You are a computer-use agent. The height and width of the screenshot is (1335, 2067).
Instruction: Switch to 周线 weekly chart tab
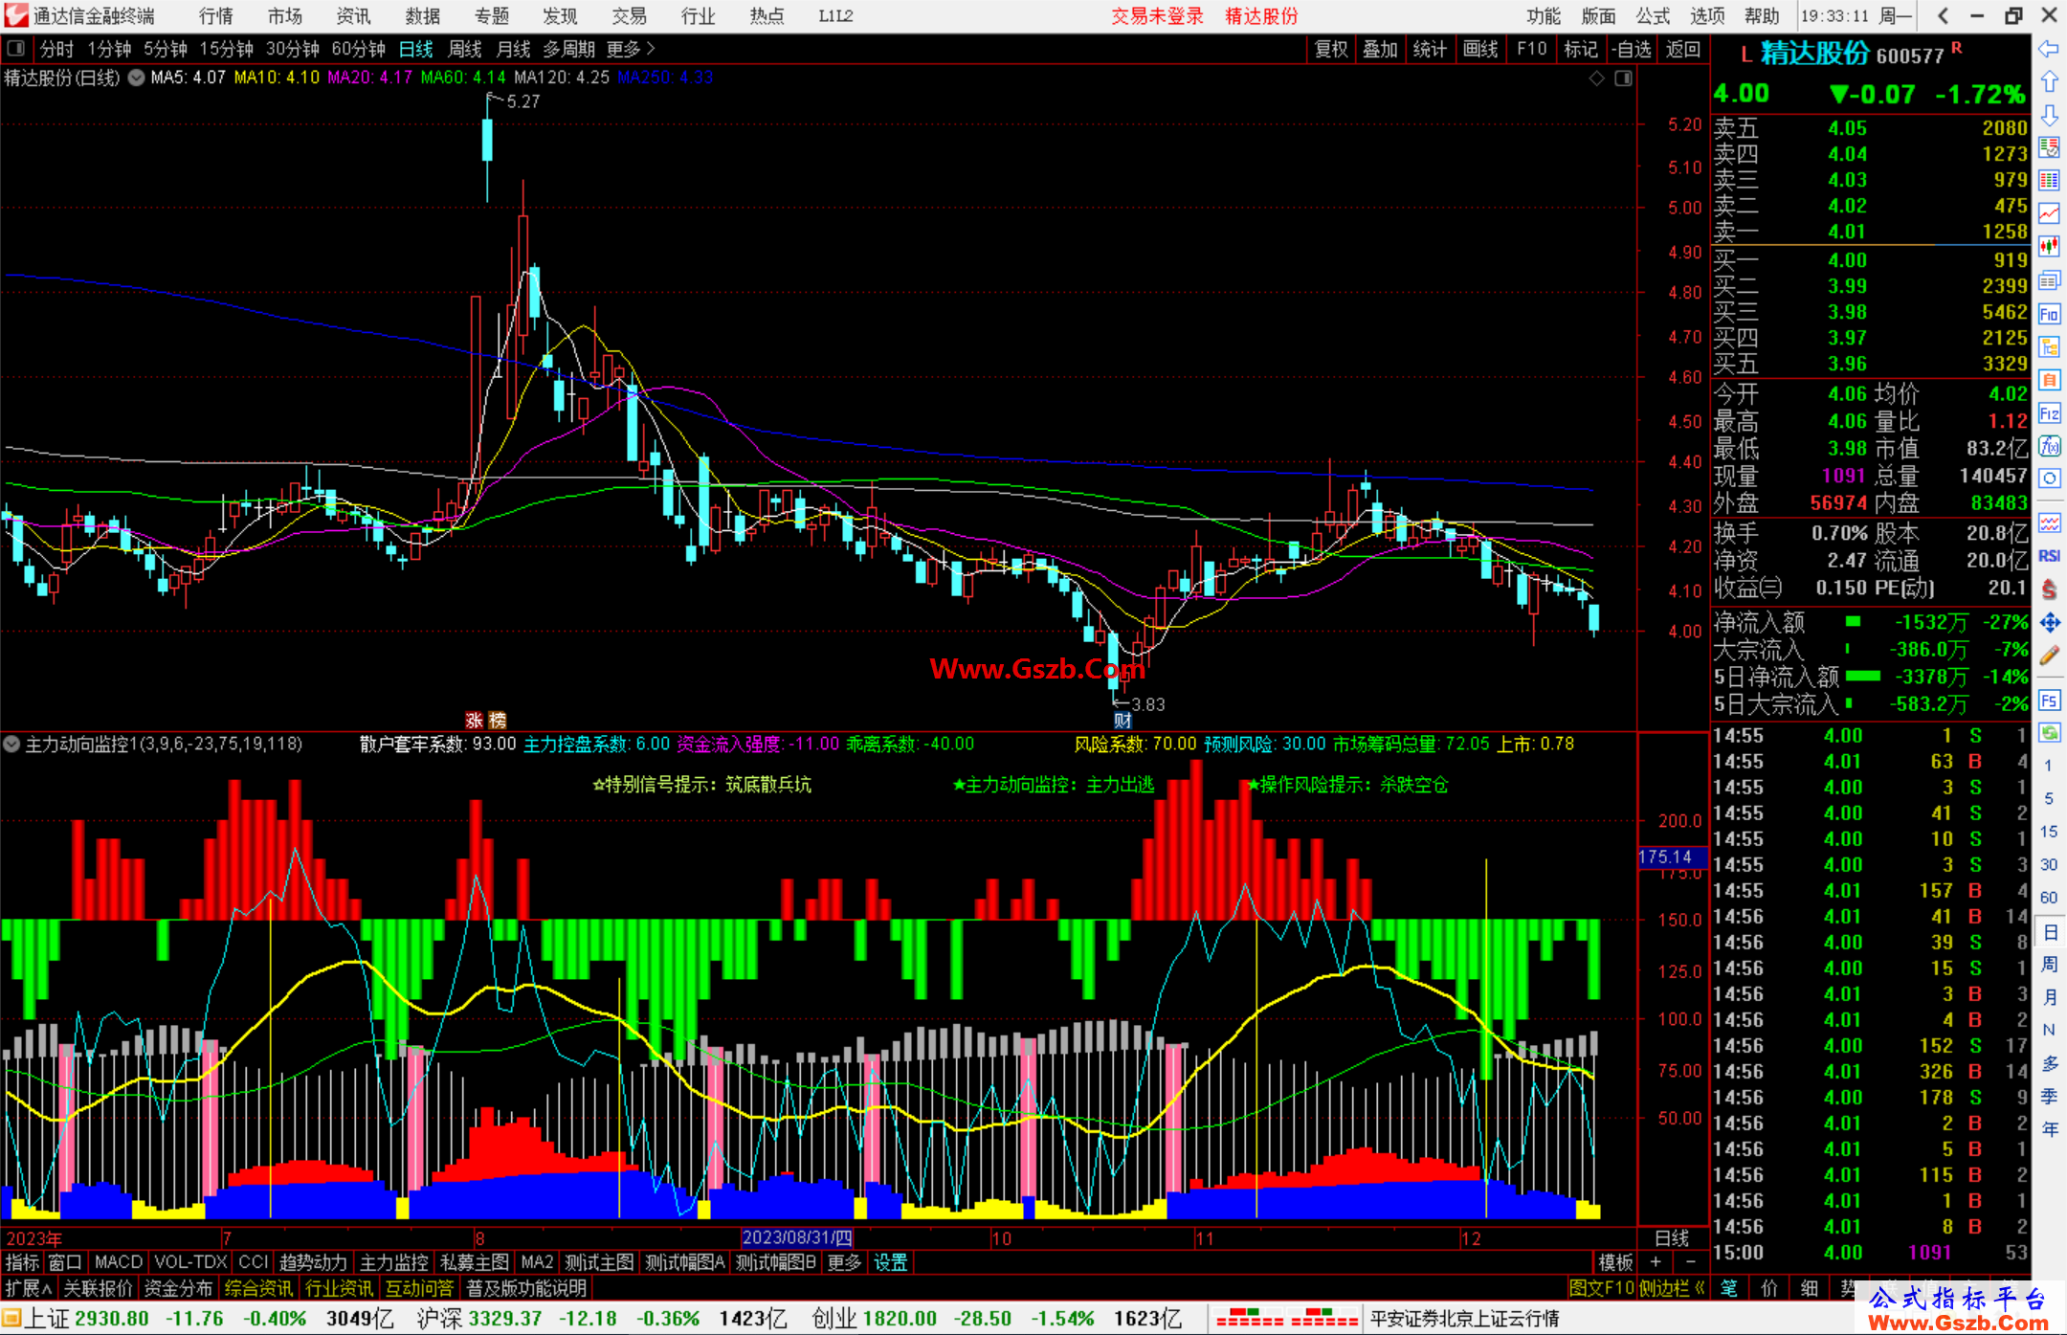(x=465, y=49)
